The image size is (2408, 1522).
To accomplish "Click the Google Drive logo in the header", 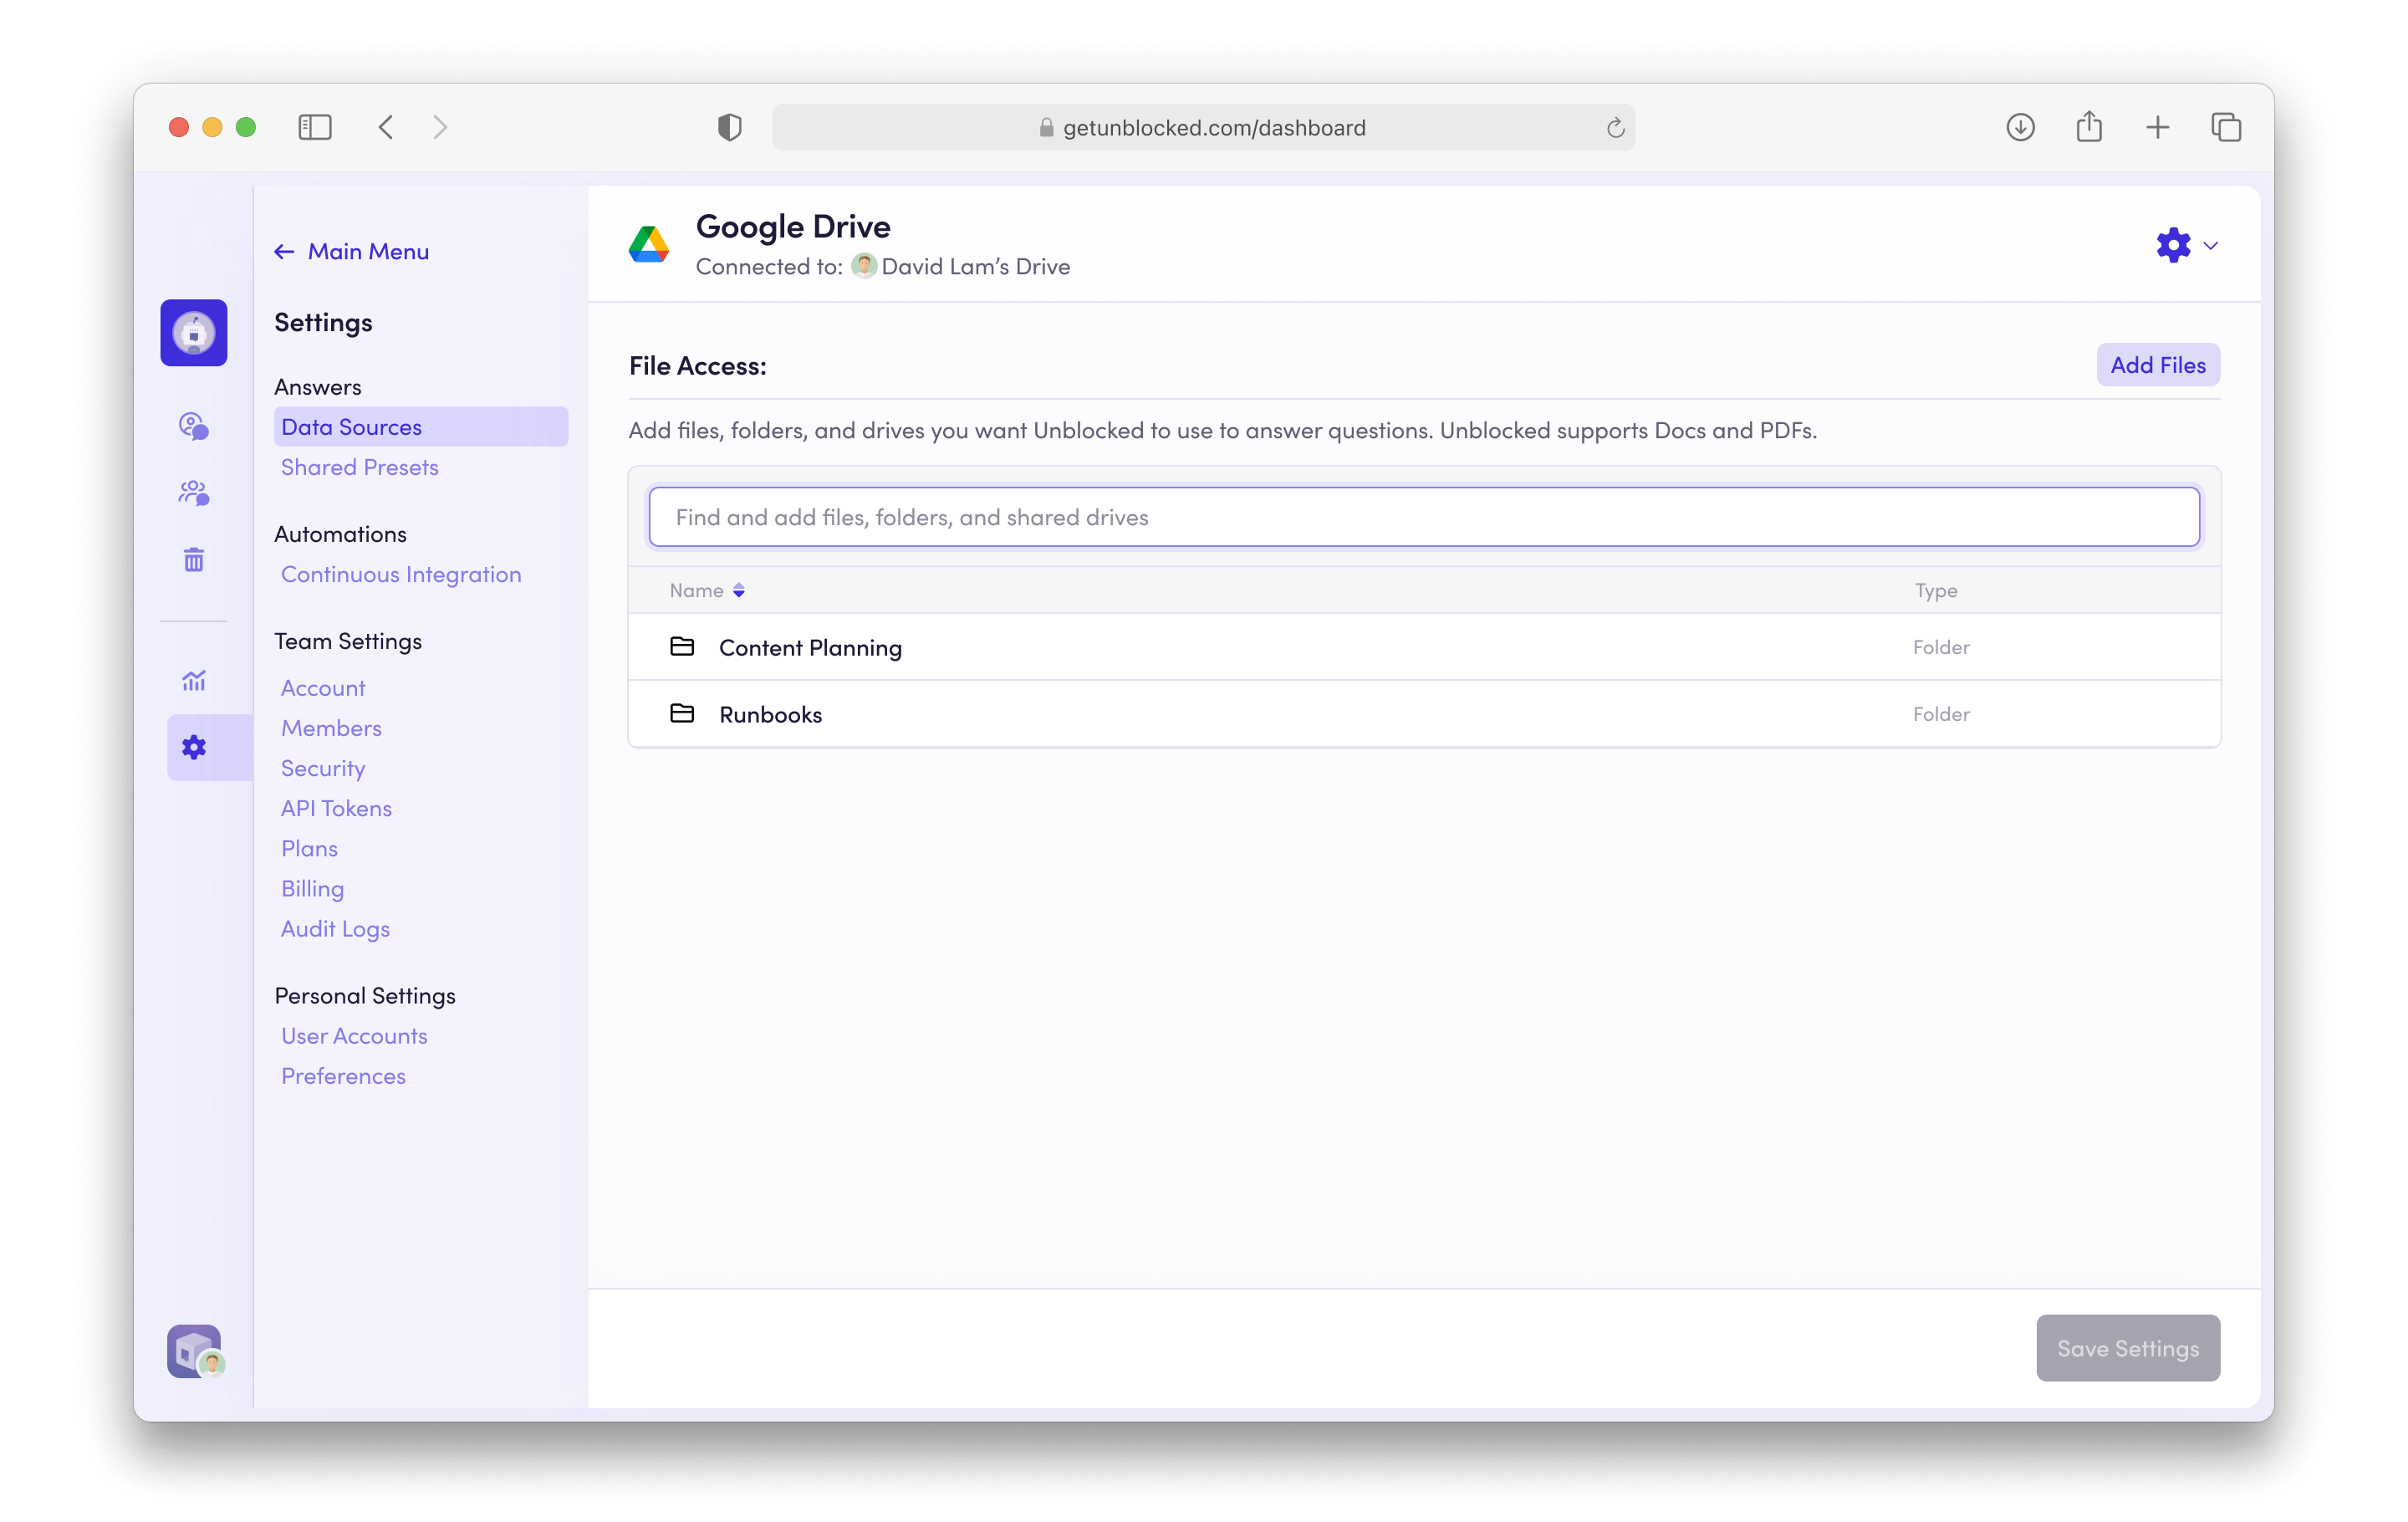I will pos(650,243).
